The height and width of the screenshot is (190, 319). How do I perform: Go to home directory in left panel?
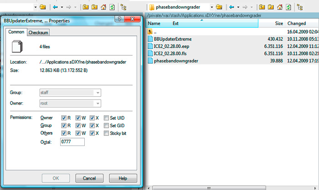pyautogui.click(x=103, y=7)
